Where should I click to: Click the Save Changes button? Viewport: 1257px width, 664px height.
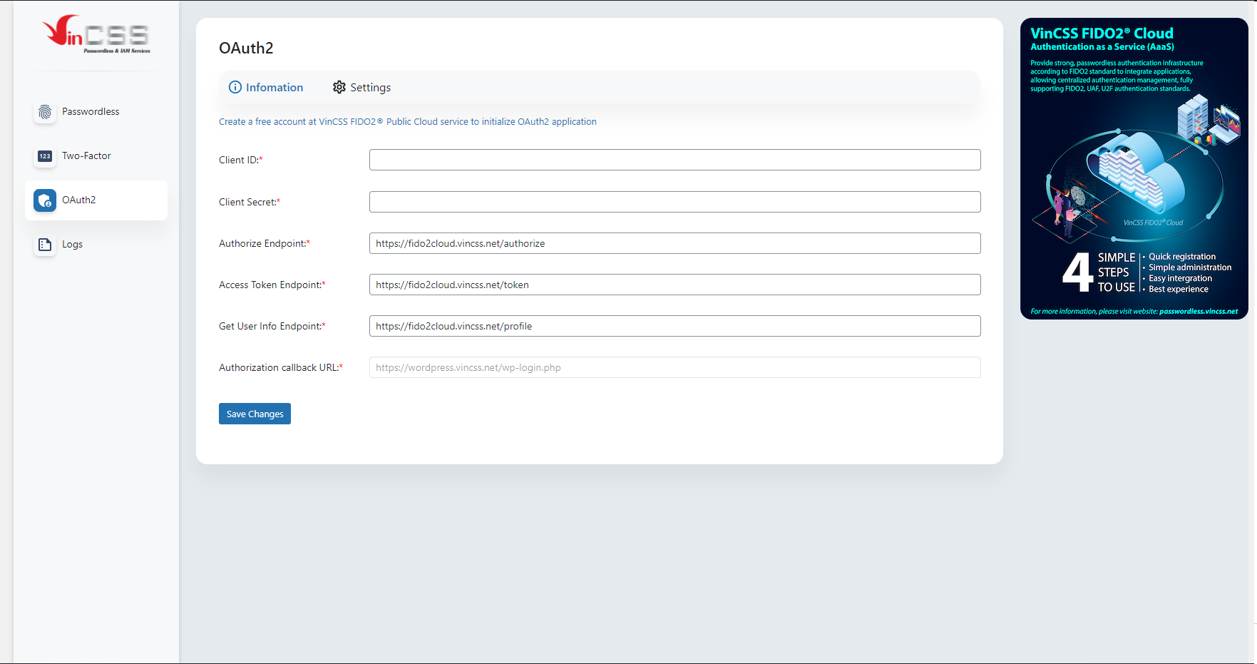pos(255,414)
